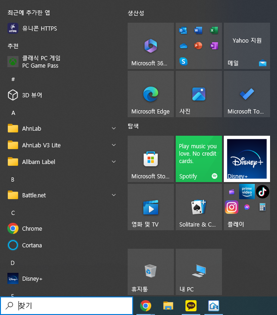Open KakaoTalk from the taskbar
Screen dimensions: 277x315
pyautogui.click(x=191, y=306)
